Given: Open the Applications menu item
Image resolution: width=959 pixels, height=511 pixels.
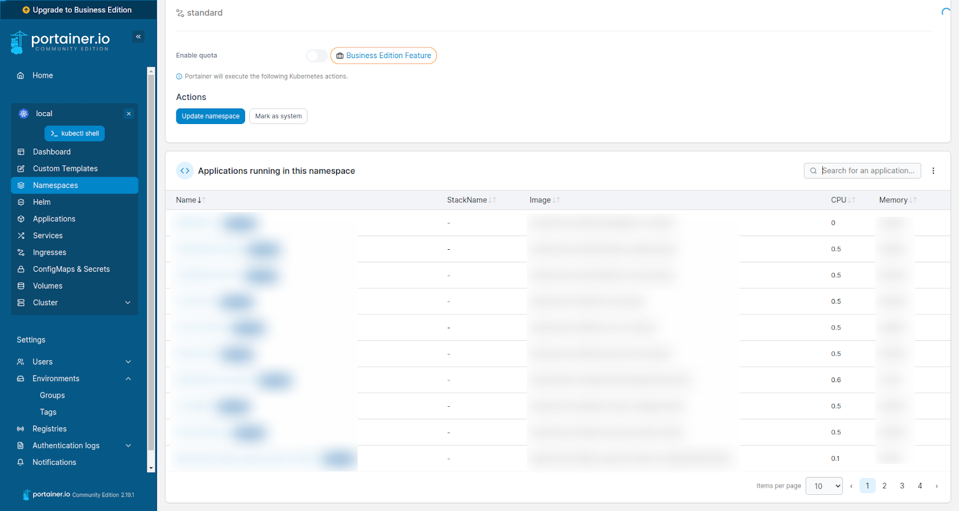Looking at the screenshot, I should [54, 219].
